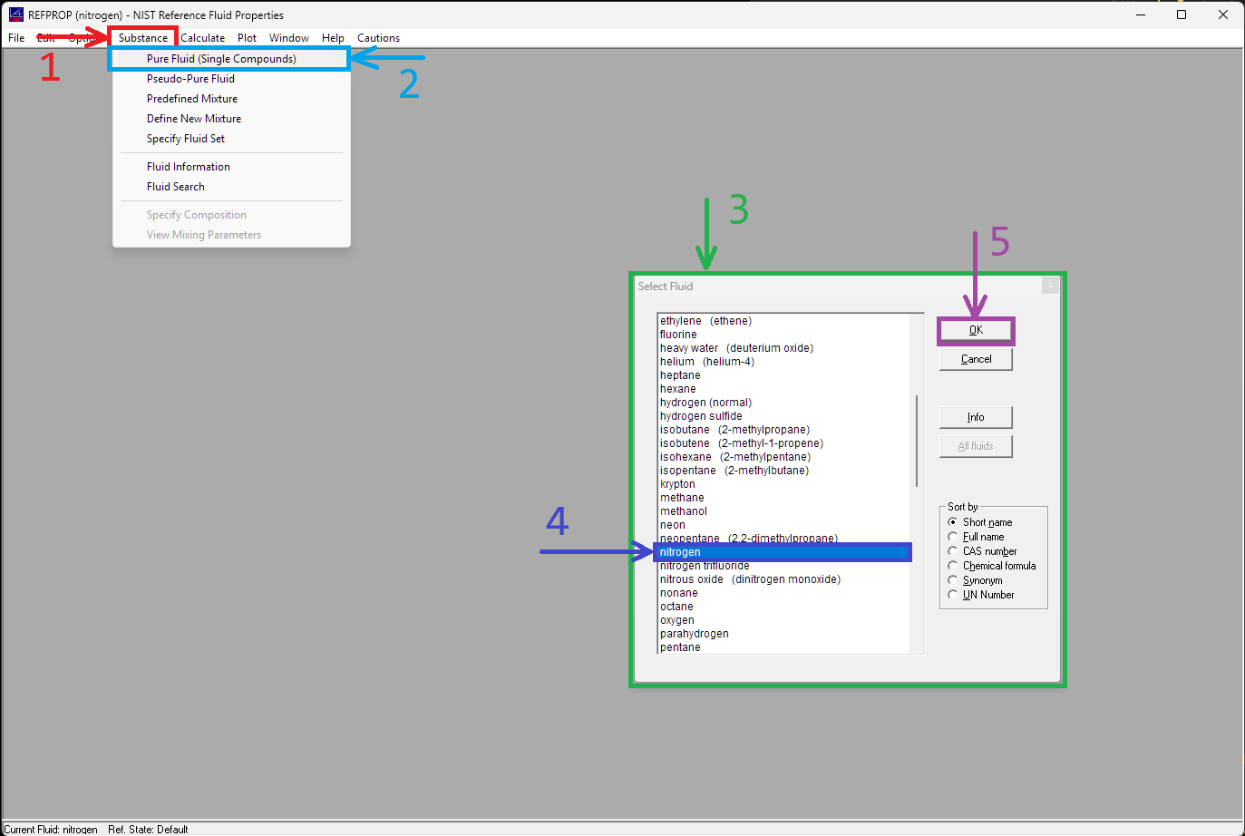Sort fluids by UN Number
Viewport: 1245px width, 836px height.
(981, 595)
